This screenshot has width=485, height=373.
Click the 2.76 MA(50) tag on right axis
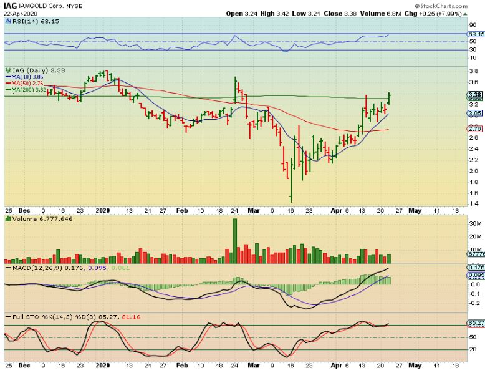(474, 128)
